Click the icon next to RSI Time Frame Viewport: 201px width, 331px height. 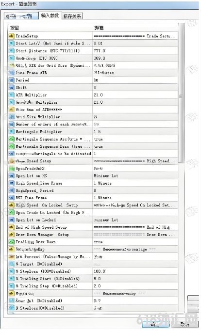tap(11, 198)
